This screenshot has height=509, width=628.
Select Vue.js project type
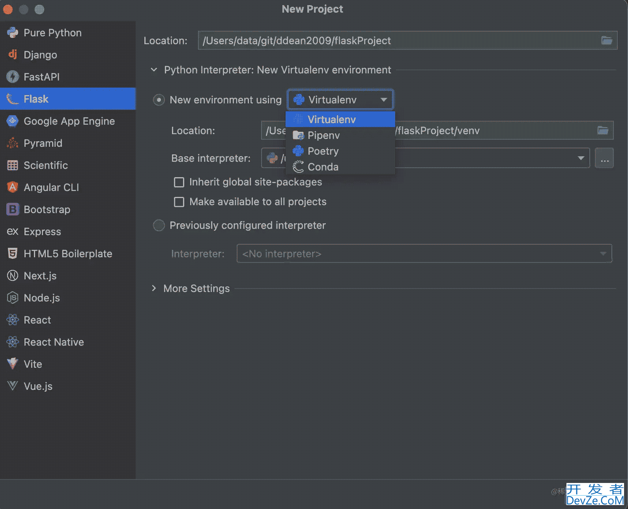coord(68,386)
